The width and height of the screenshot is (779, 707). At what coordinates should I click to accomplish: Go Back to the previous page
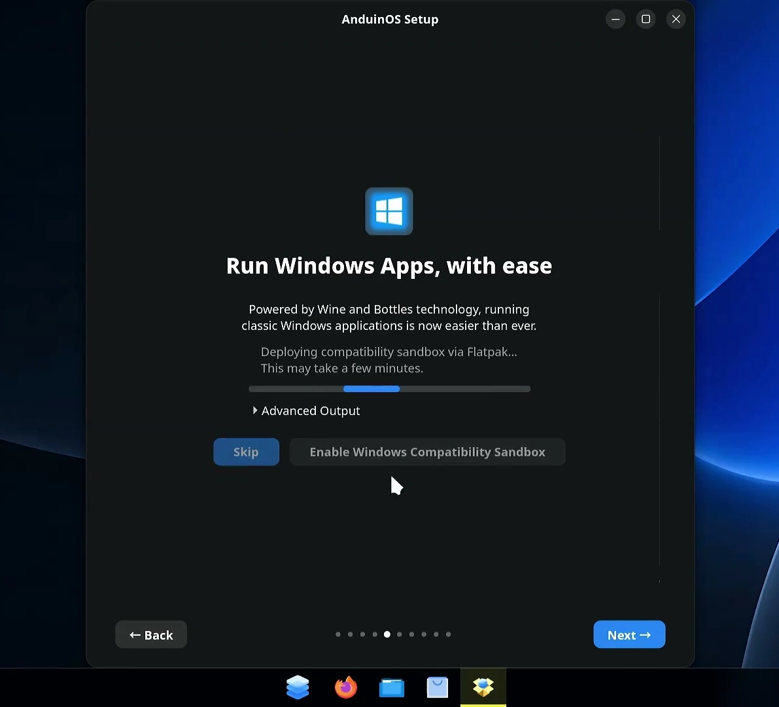[x=151, y=634]
